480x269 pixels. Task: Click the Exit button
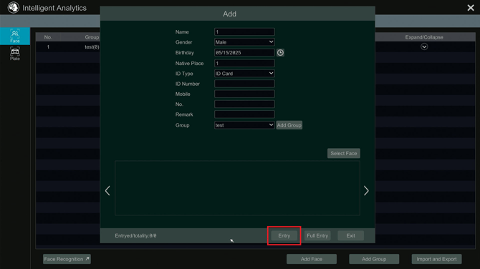coord(350,235)
